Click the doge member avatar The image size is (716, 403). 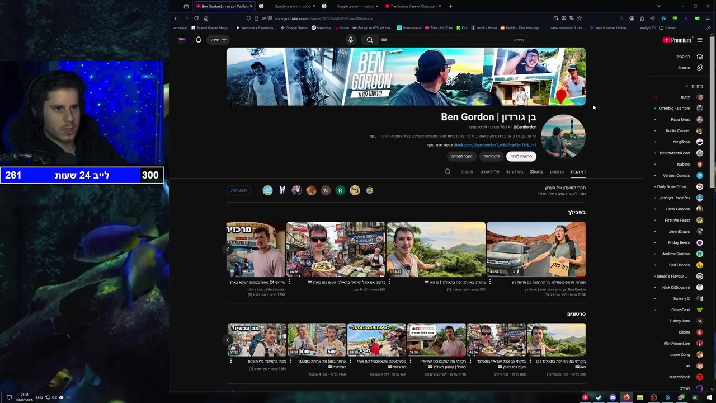pyautogui.click(x=355, y=190)
